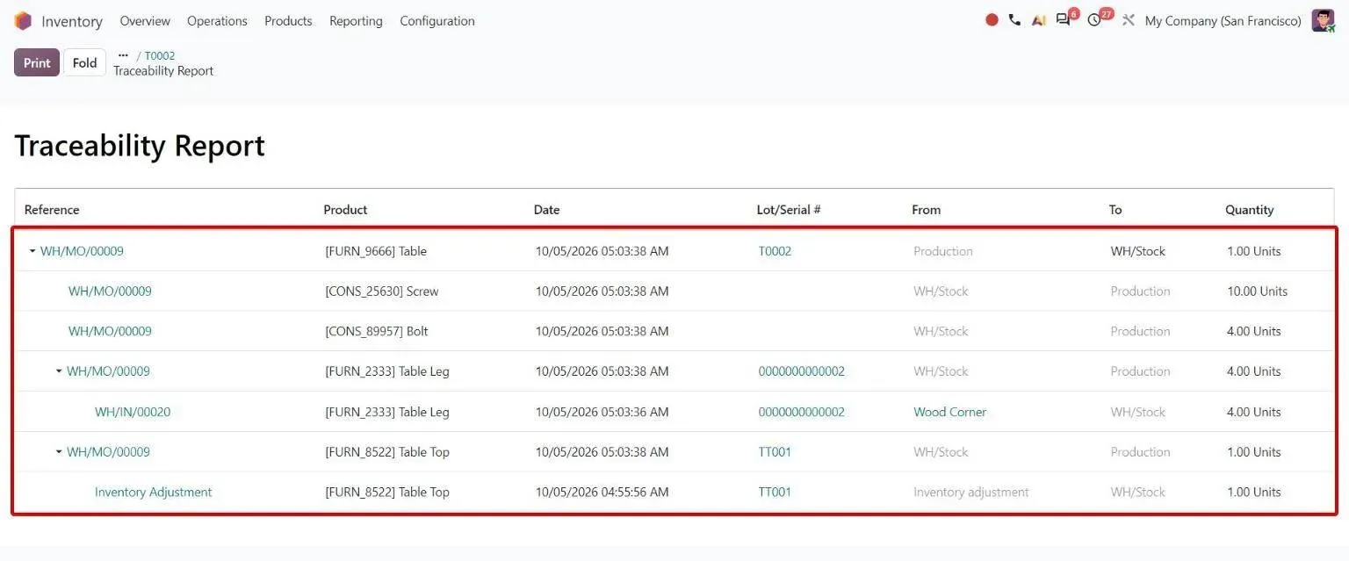
Task: Open the AI assistant icon
Action: click(1039, 20)
